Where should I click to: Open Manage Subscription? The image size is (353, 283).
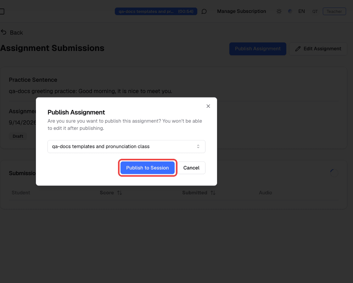pyautogui.click(x=242, y=11)
